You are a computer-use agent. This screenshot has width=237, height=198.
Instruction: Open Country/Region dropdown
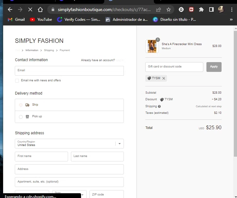pos(69,143)
